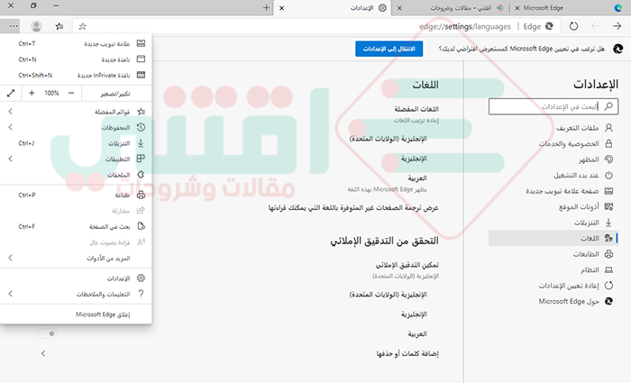Click the الانتقال إلى الإعدادات blue button
Viewport: 631px width, 383px height.
click(389, 49)
